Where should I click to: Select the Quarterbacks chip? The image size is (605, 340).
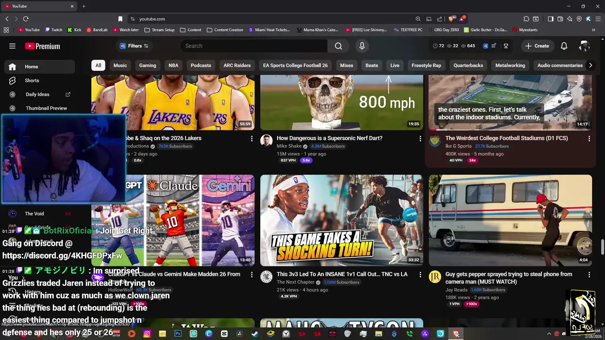(468, 65)
